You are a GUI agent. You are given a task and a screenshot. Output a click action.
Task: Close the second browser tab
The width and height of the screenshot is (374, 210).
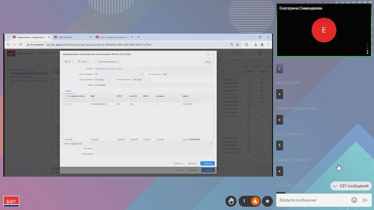click(91, 37)
